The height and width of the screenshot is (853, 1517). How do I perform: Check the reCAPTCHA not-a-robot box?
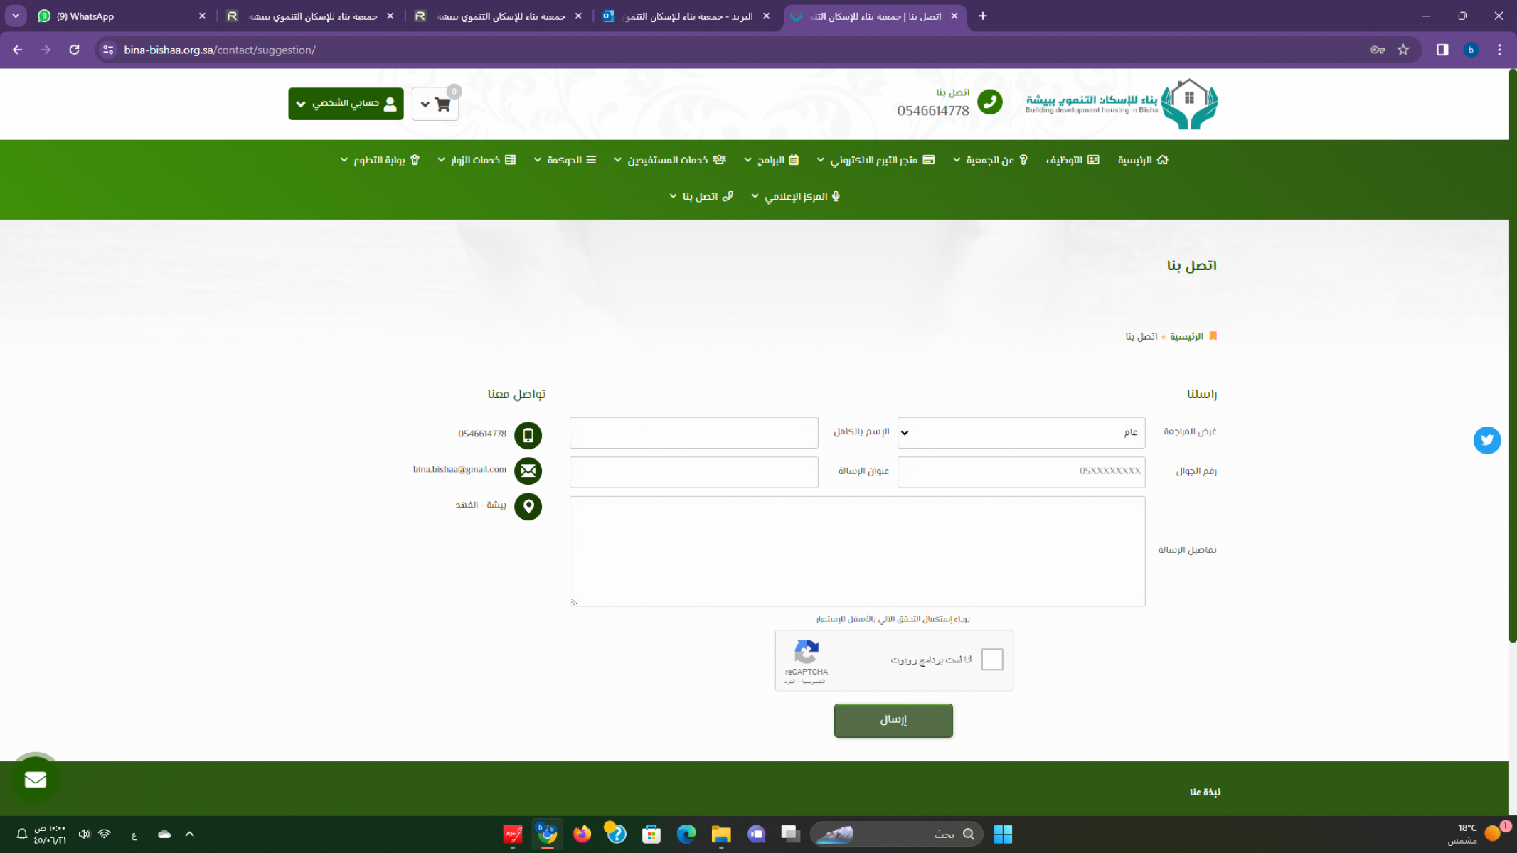click(991, 660)
